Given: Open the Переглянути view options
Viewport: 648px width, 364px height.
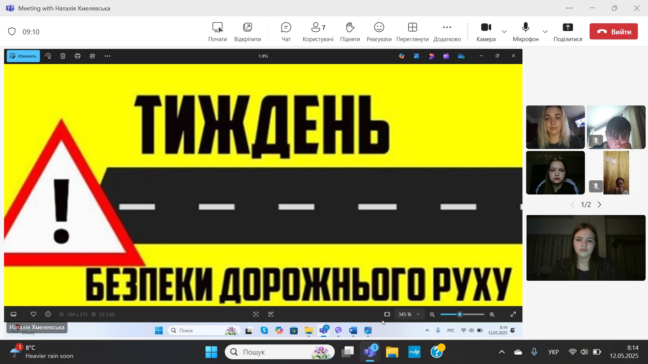Looking at the screenshot, I should coord(412,32).
